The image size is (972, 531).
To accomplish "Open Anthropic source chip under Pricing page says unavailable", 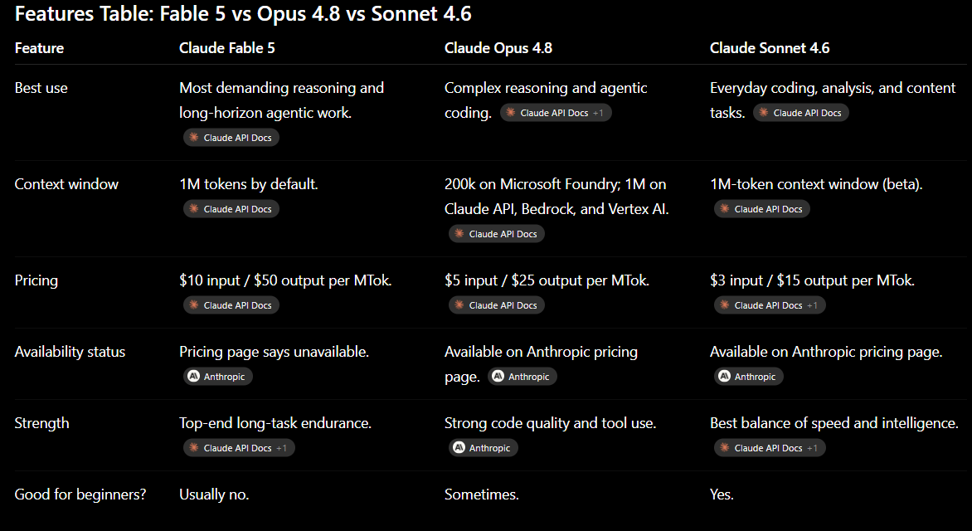I will coord(217,377).
